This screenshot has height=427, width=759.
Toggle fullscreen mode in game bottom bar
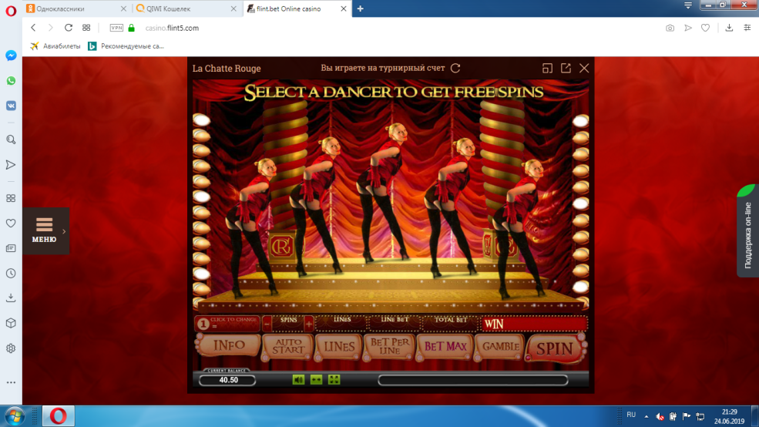click(x=334, y=379)
